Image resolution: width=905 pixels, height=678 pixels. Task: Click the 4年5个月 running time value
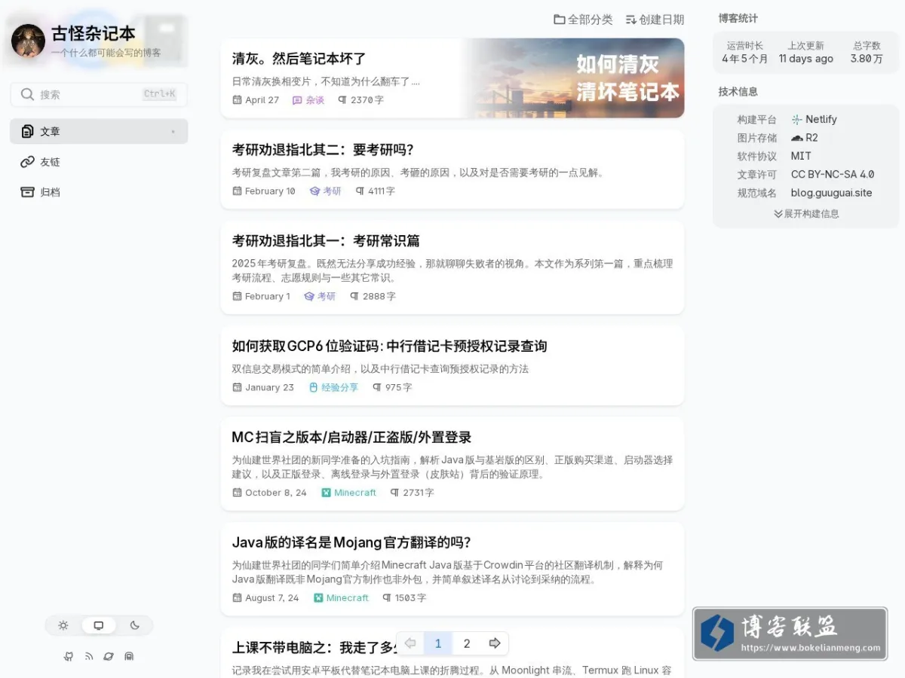(x=744, y=59)
